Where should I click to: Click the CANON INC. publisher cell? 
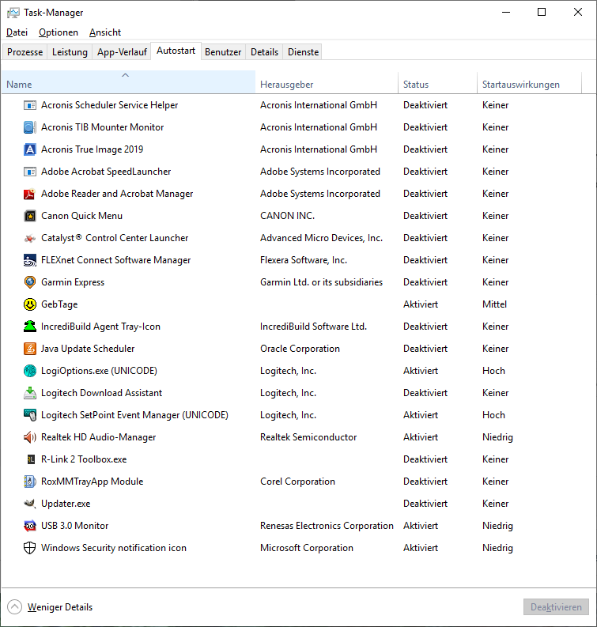(287, 216)
